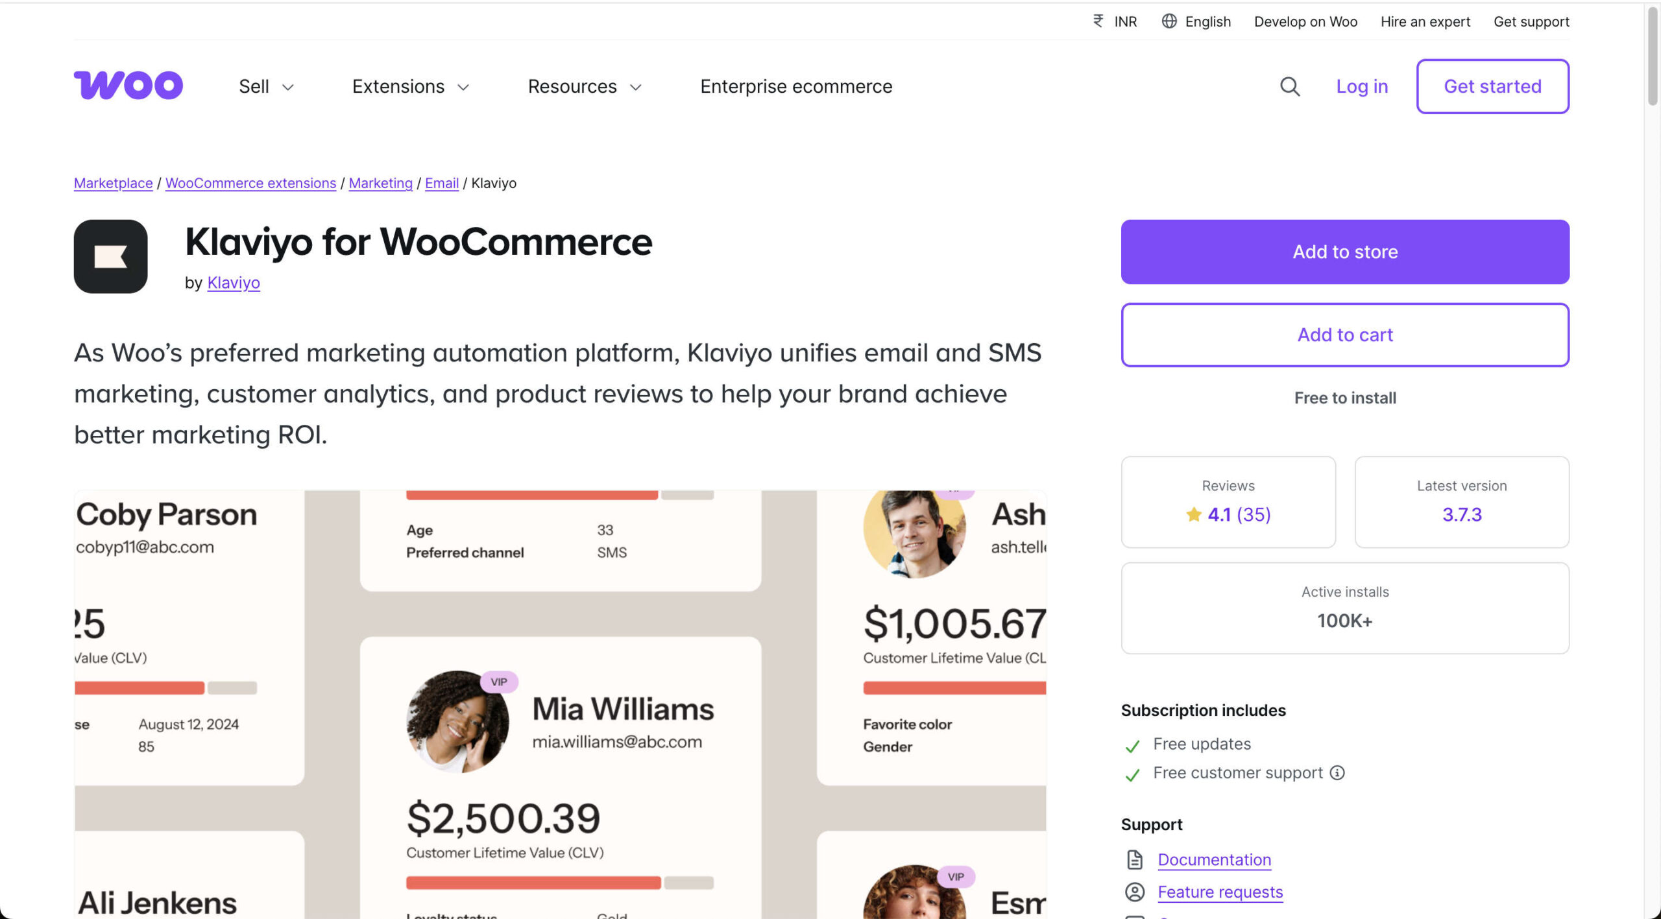Click the globe icon next to English
Viewport: 1661px width, 919px height.
click(1170, 21)
